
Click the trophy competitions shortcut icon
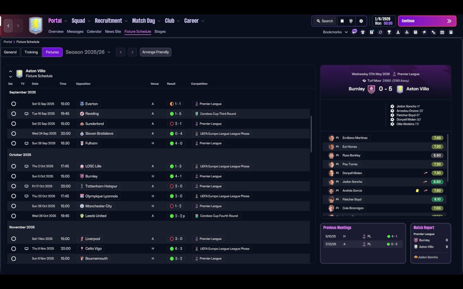pos(389,32)
